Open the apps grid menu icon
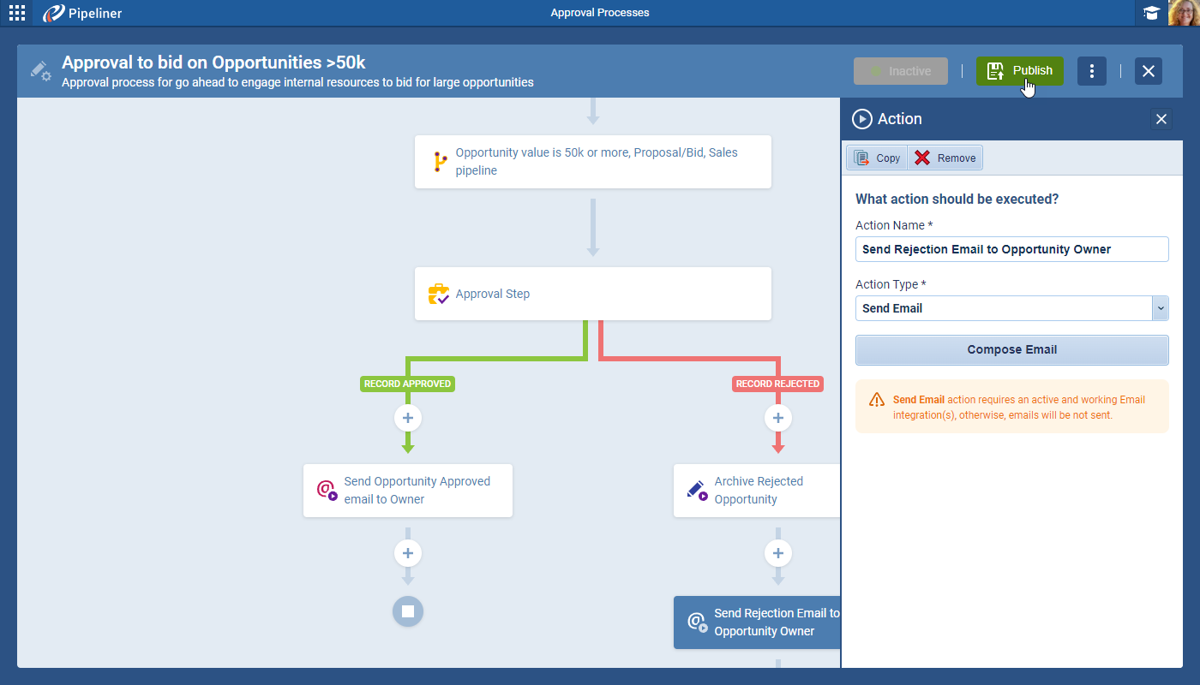Image resolution: width=1200 pixels, height=685 pixels. [x=17, y=13]
